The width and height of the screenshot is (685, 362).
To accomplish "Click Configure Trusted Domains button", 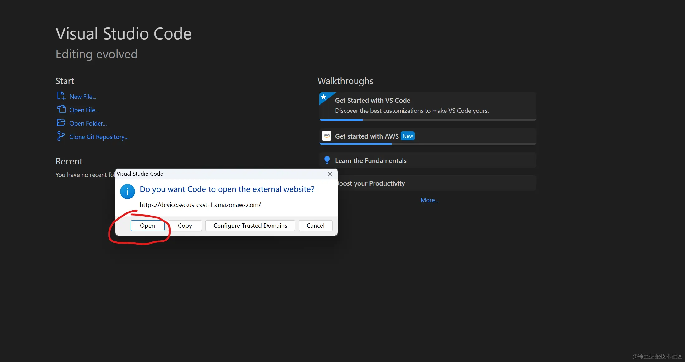I will point(250,226).
